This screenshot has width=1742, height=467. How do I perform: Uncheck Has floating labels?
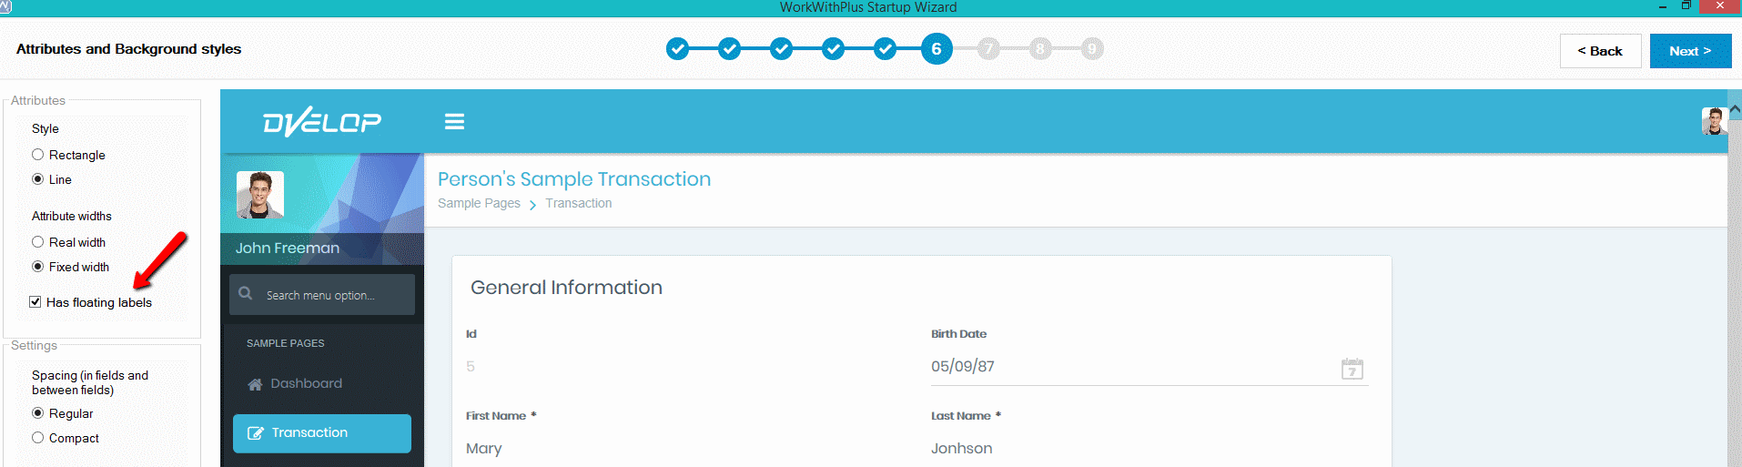35,302
